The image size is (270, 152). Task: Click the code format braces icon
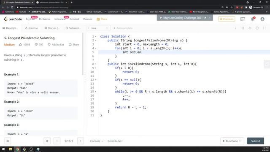(x=243, y=28)
